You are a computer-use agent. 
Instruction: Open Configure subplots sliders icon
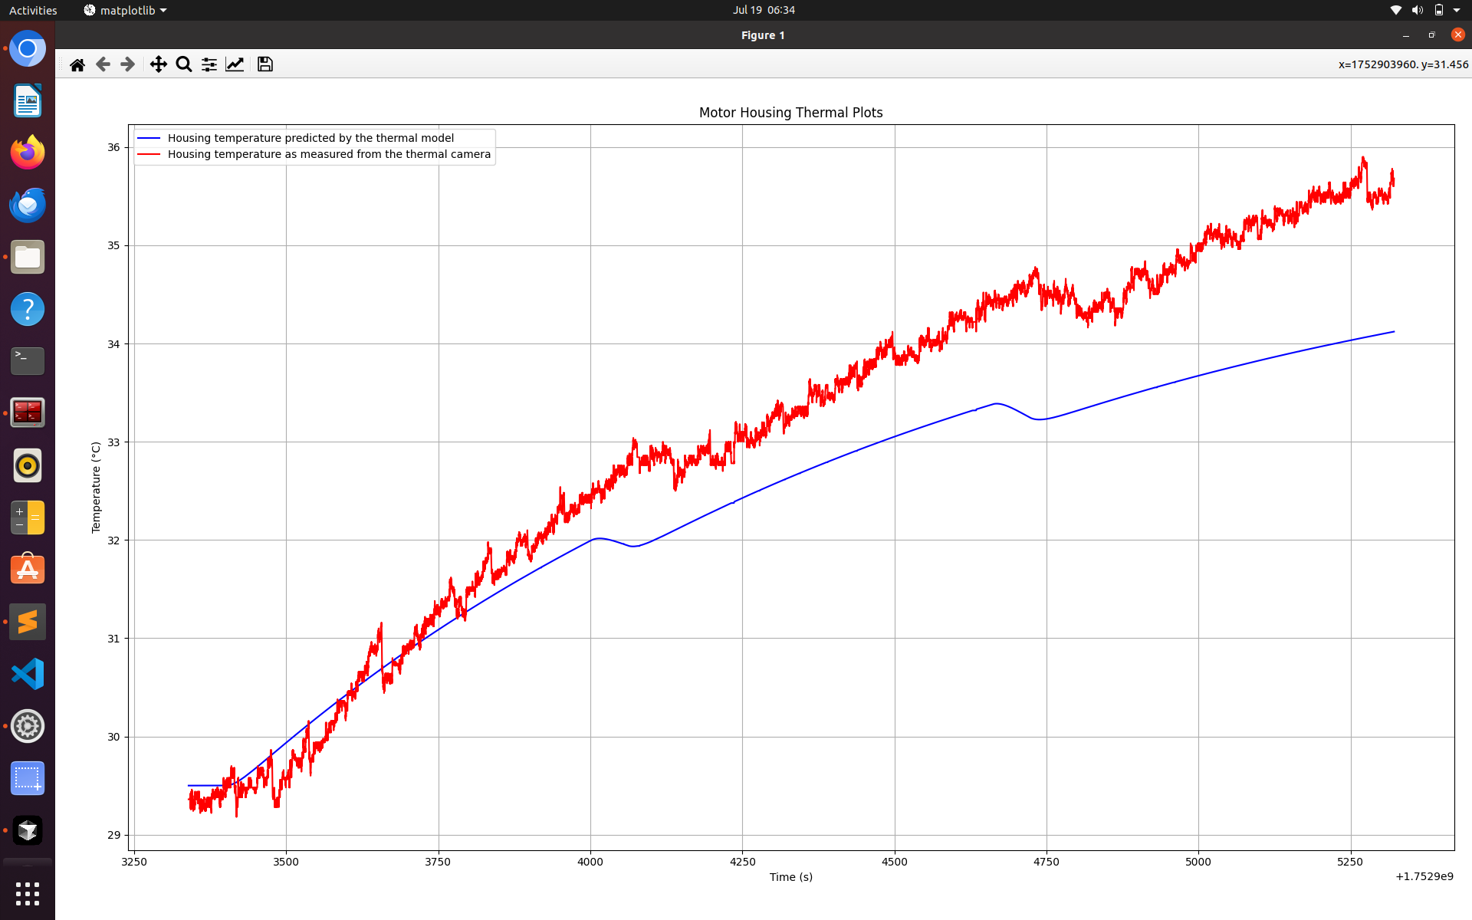[x=209, y=64]
